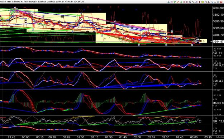Screen dimensions: 224x139
Task: Select the yellow rectangle highlight tool
Action: tap(202, 2)
